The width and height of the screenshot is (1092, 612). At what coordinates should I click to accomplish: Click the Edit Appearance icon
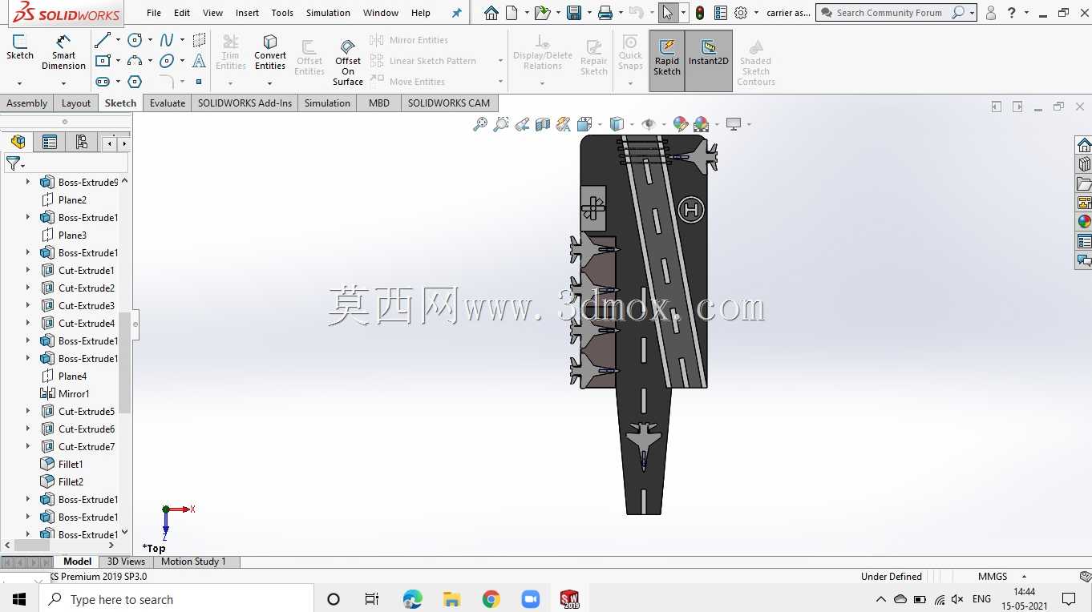click(x=681, y=124)
